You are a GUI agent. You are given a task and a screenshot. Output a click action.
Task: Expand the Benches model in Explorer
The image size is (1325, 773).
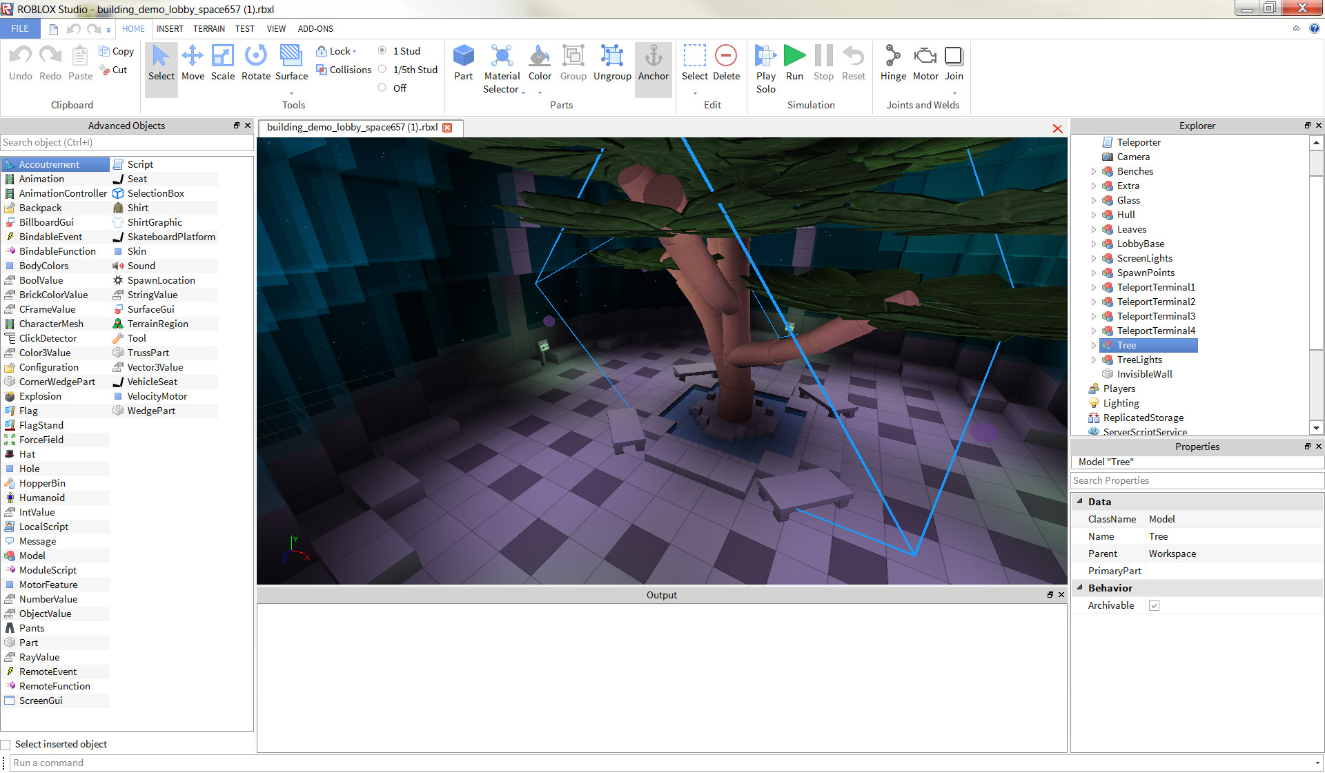click(x=1094, y=171)
